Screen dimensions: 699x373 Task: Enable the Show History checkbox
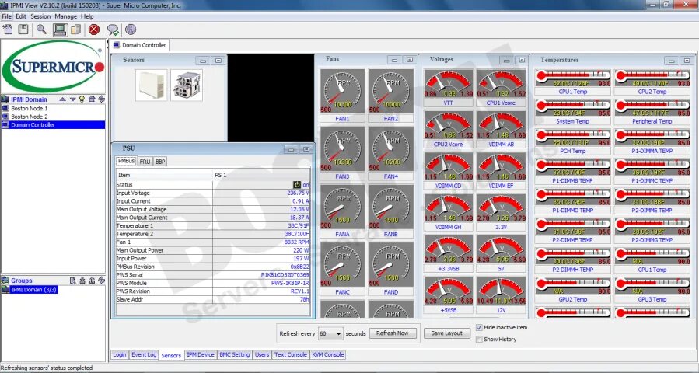coord(479,339)
